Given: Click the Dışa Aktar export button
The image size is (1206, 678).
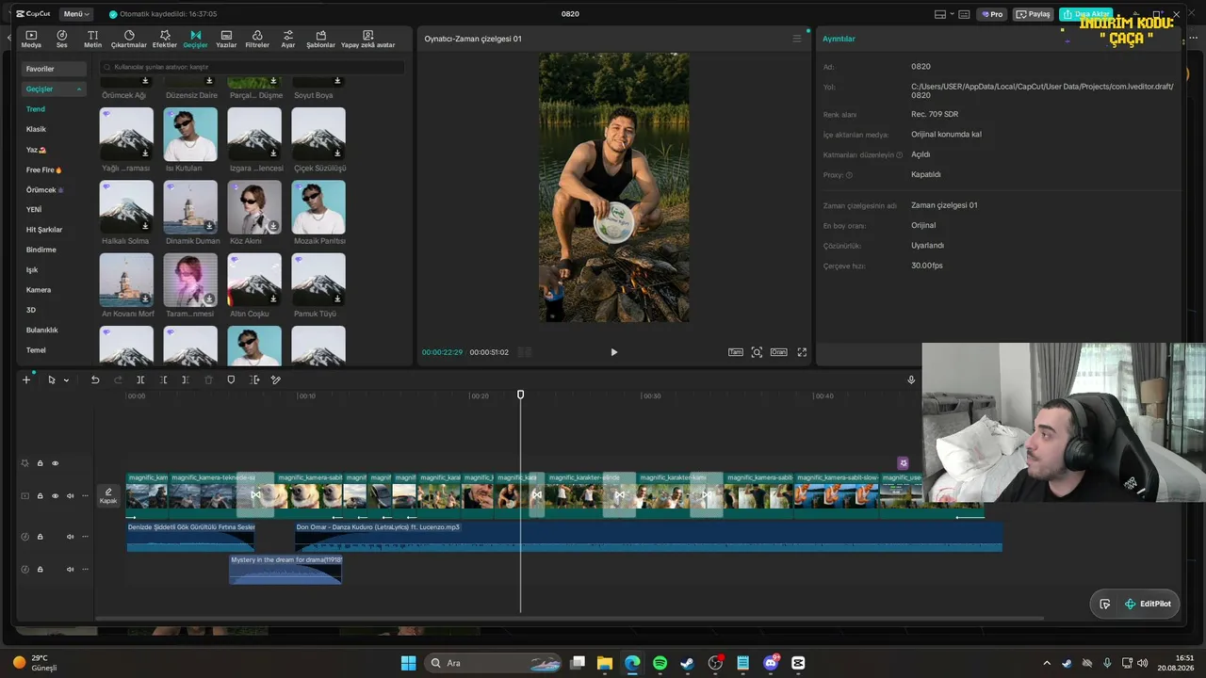Looking at the screenshot, I should pyautogui.click(x=1084, y=14).
